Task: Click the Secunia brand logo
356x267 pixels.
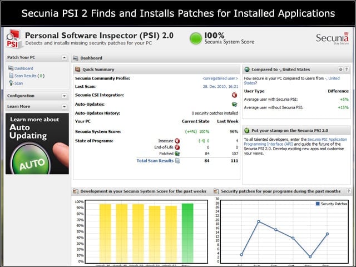Action: point(333,38)
